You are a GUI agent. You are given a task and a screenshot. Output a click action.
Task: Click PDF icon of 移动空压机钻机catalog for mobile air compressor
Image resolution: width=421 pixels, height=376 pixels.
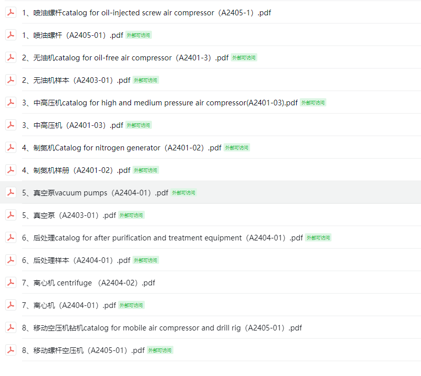(x=11, y=327)
